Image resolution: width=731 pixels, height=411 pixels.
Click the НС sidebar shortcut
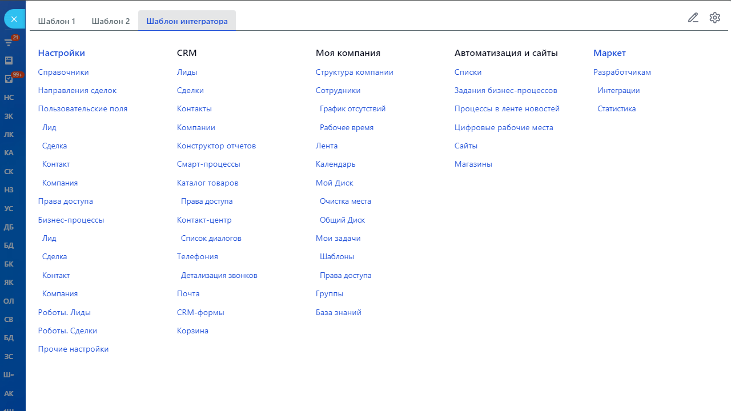[9, 98]
